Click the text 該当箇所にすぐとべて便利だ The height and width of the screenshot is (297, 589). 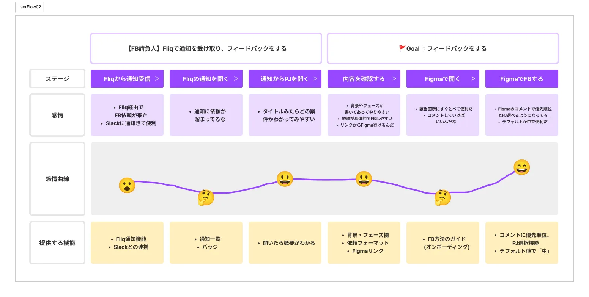point(446,109)
